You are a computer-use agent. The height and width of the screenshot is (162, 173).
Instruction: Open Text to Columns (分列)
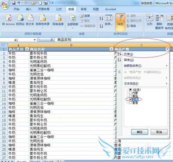coord(149,20)
